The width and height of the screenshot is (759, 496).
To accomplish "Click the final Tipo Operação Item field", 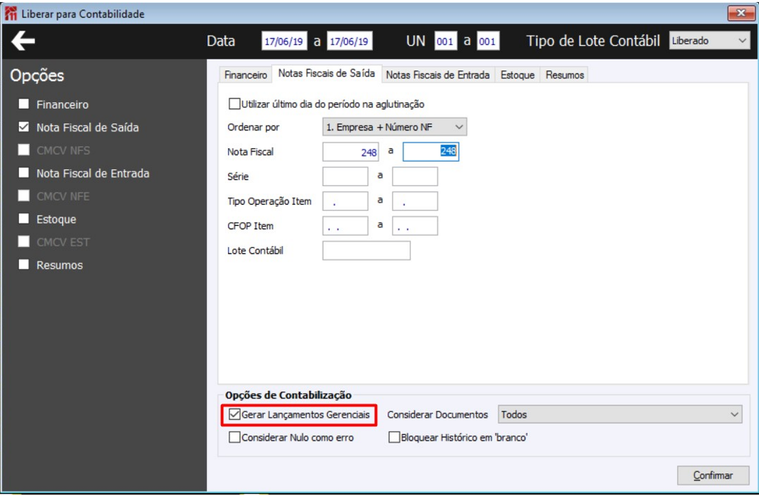I will click(415, 201).
